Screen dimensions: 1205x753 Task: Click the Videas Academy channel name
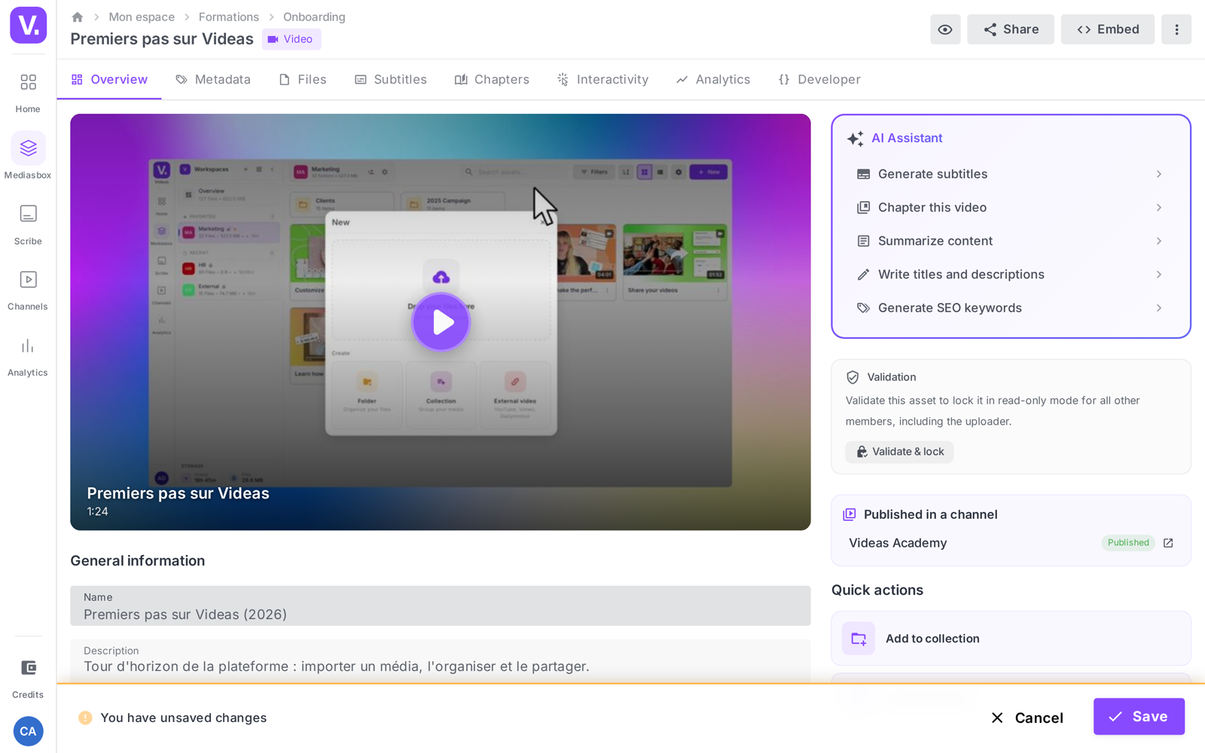(898, 543)
